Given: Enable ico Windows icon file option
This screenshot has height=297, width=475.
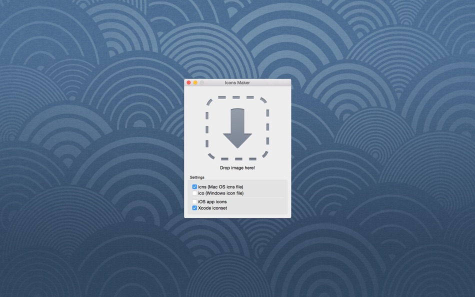Looking at the screenshot, I should 194,193.
